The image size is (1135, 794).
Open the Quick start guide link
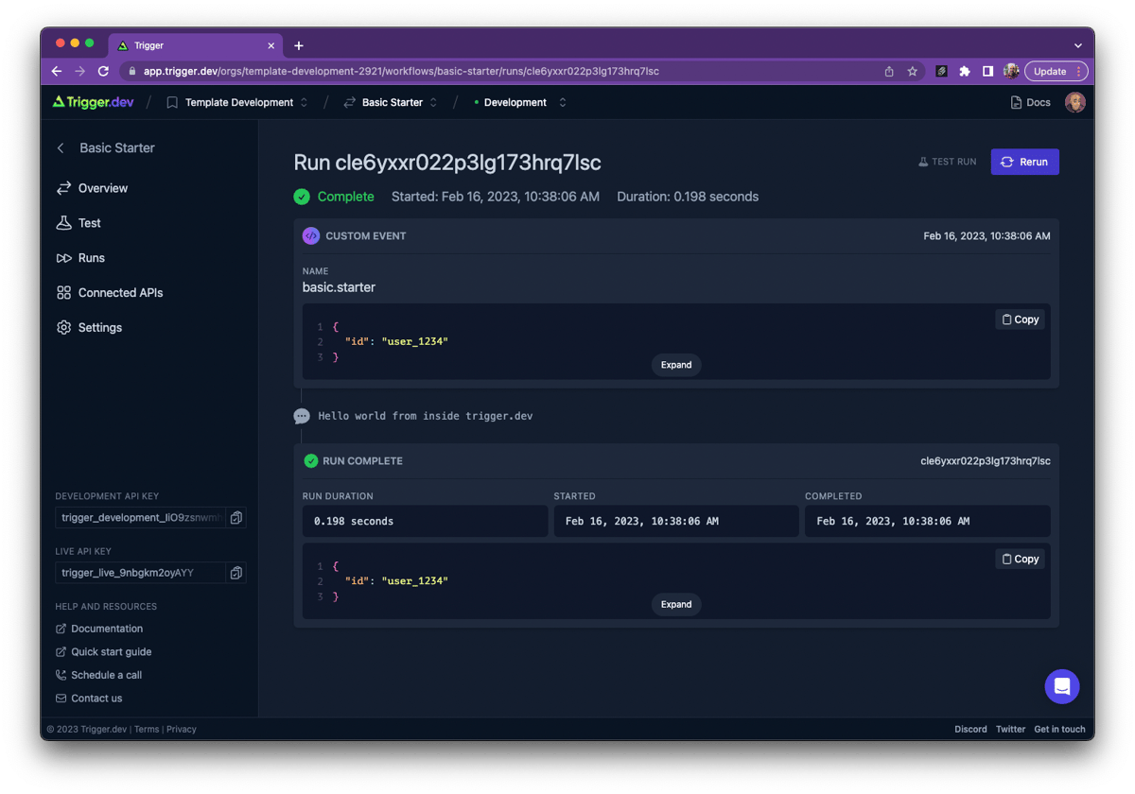[x=103, y=652]
